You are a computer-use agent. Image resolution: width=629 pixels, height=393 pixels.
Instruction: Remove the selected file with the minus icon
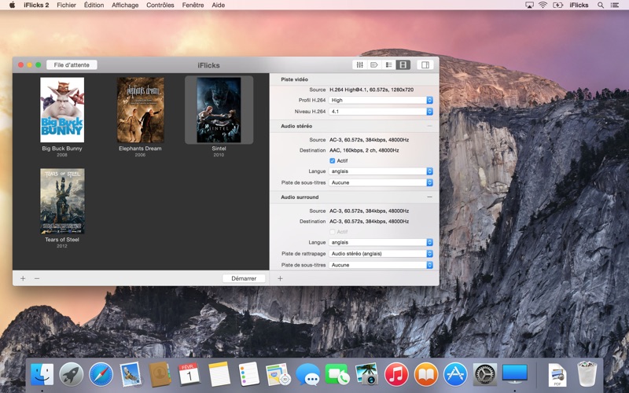pyautogui.click(x=37, y=278)
